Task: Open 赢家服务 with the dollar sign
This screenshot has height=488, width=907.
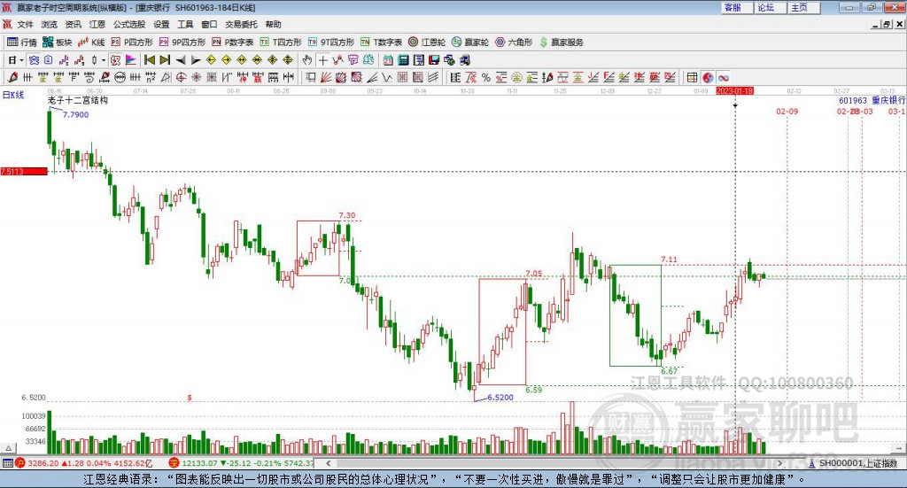Action: coord(562,43)
